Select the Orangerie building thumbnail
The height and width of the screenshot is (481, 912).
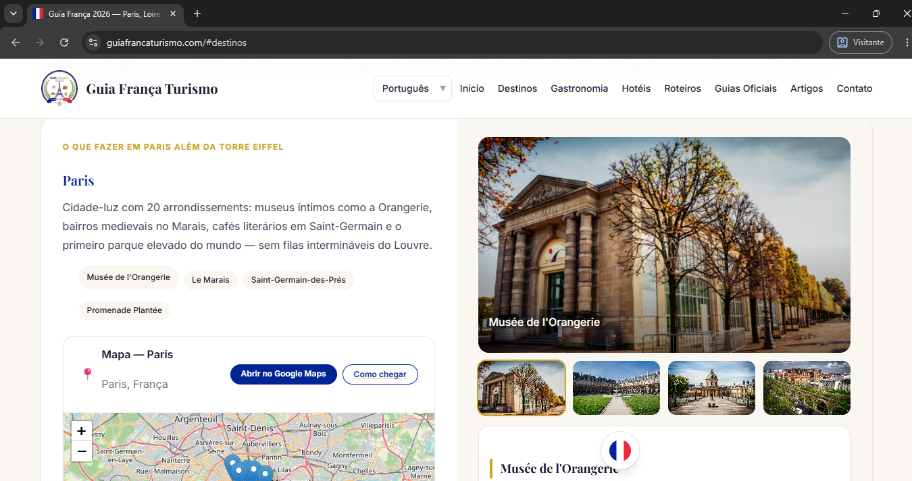(x=522, y=388)
